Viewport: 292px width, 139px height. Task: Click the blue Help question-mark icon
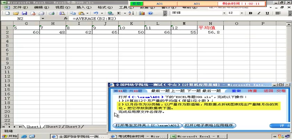[x=151, y=13]
